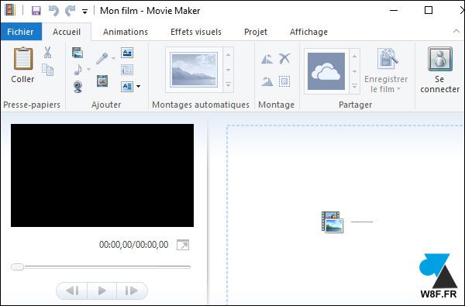Click the Undo arrow icon
The width and height of the screenshot is (465, 306).
pos(53,11)
